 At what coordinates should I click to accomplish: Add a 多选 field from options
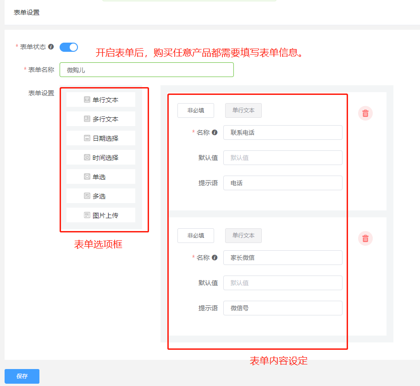[x=101, y=196]
